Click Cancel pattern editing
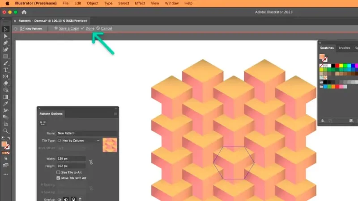This screenshot has width=358, height=201. click(x=107, y=29)
